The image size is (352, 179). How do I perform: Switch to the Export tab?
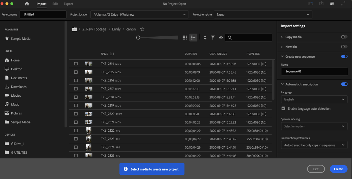68,4
